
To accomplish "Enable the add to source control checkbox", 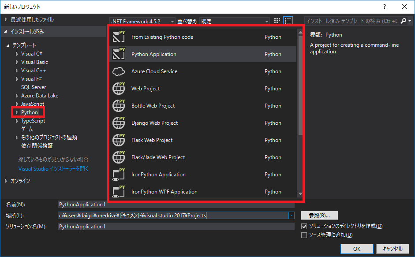I will pyautogui.click(x=304, y=235).
